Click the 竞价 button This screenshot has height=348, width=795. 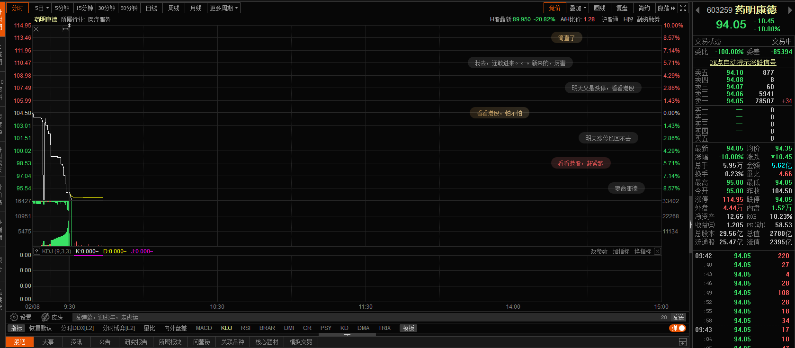[x=555, y=8]
